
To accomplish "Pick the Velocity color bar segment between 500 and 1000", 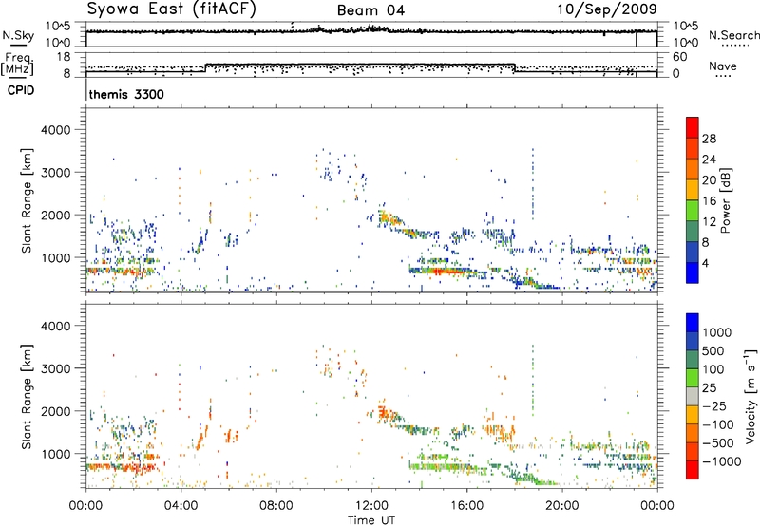I will pos(693,341).
